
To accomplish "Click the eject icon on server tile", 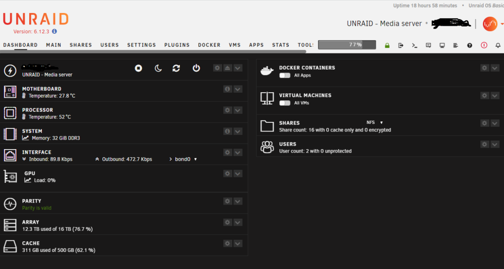I will tap(228, 68).
